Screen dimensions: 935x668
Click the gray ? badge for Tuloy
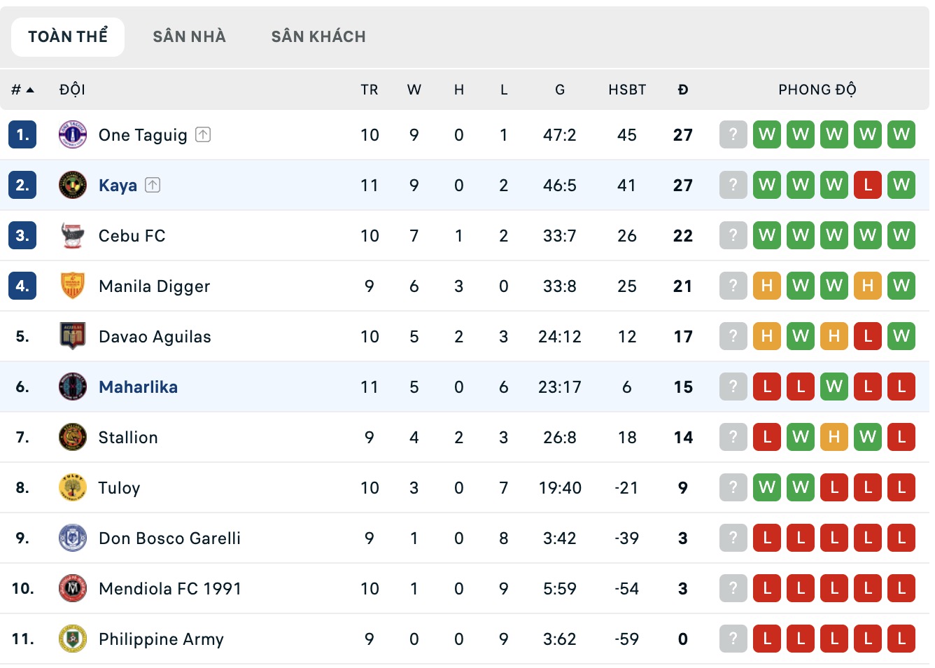[x=733, y=487]
